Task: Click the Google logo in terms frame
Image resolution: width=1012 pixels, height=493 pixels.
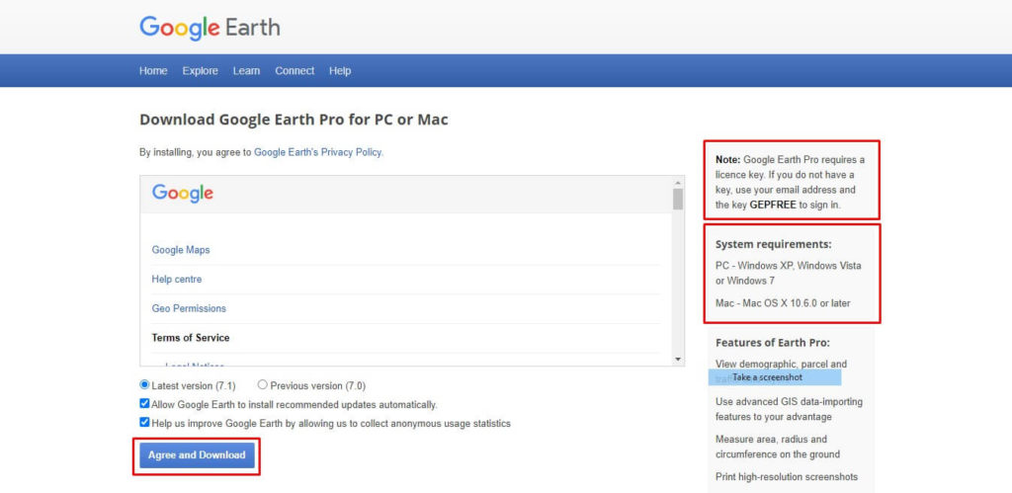Action: pyautogui.click(x=183, y=193)
